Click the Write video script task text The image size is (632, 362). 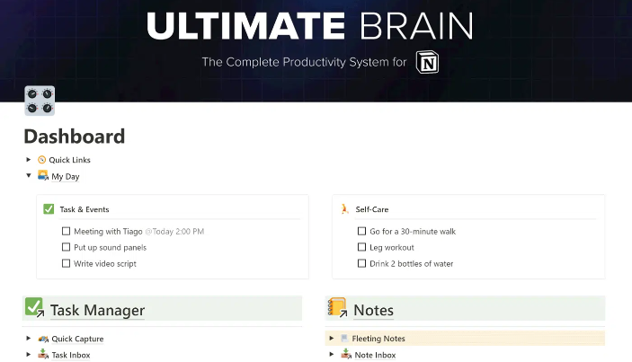pos(105,264)
